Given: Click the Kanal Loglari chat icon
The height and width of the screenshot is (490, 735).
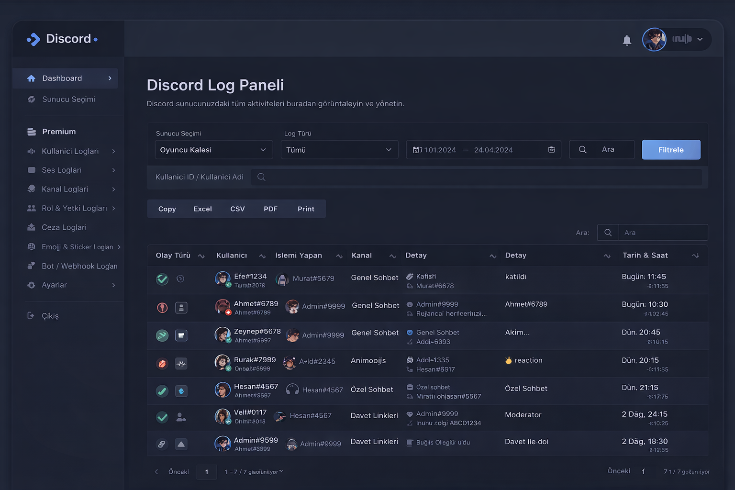Looking at the screenshot, I should coord(32,189).
